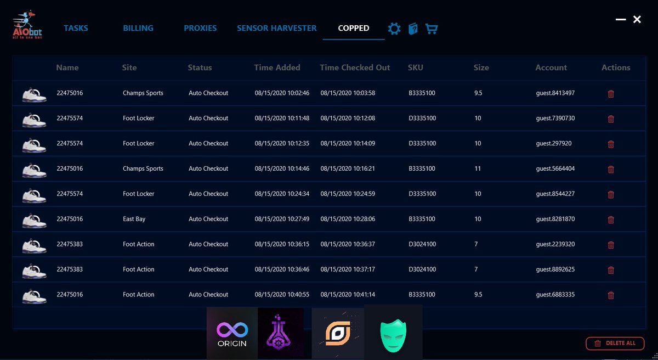Click shoe thumbnail for guest.7390730 row
This screenshot has height=360, width=658.
tap(34, 119)
